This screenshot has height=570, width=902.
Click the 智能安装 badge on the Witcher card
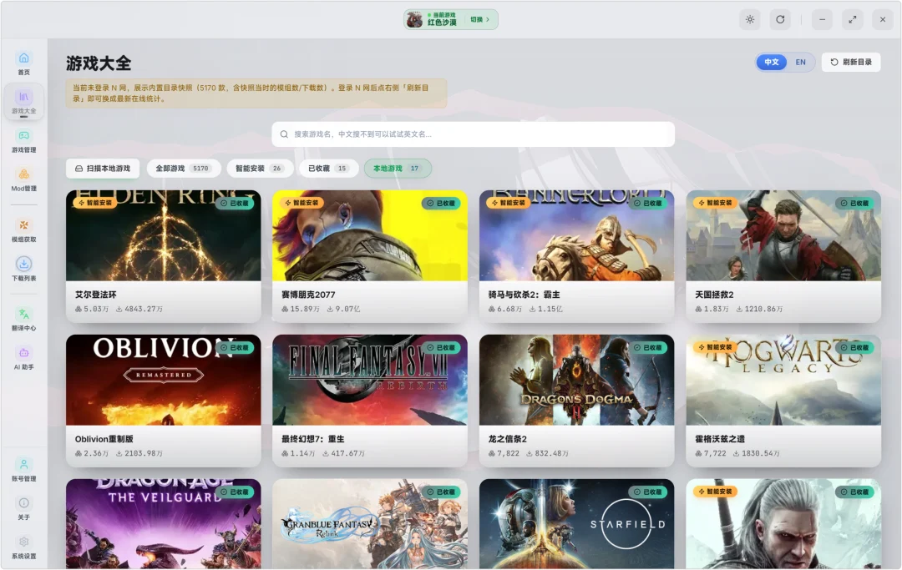[x=715, y=492]
